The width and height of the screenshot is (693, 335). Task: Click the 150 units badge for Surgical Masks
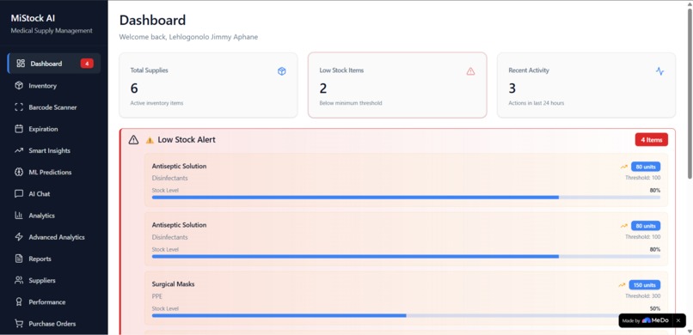[x=644, y=284]
